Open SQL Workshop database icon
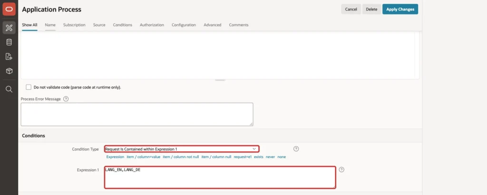Viewport: 487px width, 195px height. pos(9,42)
